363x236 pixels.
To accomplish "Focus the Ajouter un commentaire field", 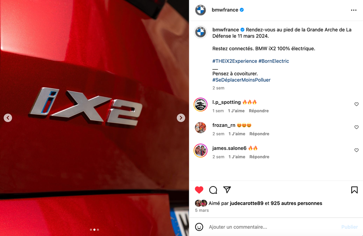I will (x=273, y=227).
